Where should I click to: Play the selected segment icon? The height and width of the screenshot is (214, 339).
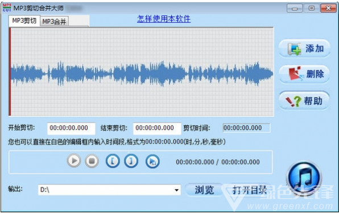[152, 161]
